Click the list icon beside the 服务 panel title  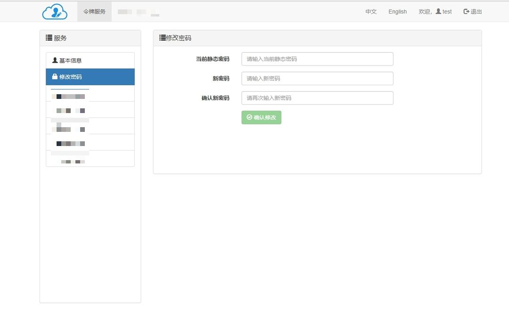click(49, 38)
